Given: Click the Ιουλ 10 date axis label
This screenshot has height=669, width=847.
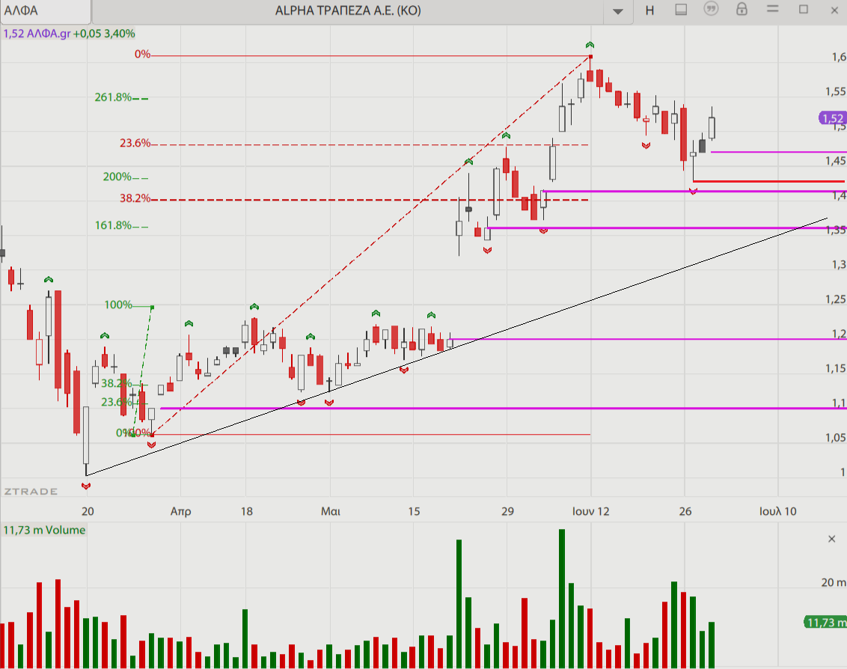Looking at the screenshot, I should [x=778, y=511].
